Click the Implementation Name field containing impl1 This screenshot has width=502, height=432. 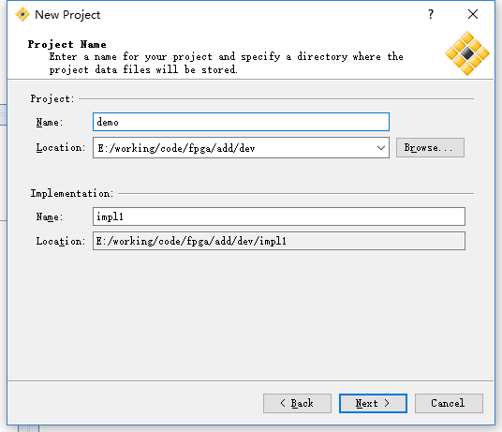click(279, 216)
